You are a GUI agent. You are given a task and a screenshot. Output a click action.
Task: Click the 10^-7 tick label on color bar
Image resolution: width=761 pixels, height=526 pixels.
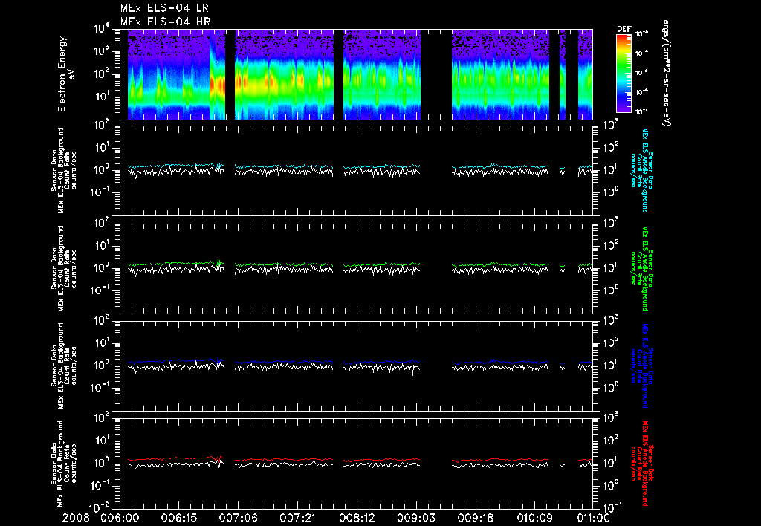[641, 111]
